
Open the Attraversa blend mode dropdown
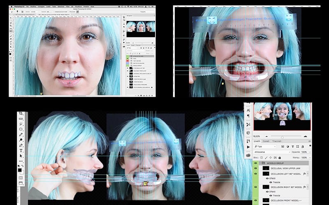(x=272, y=152)
